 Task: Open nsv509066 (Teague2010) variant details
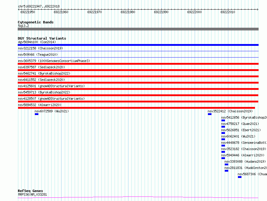tap(38, 55)
